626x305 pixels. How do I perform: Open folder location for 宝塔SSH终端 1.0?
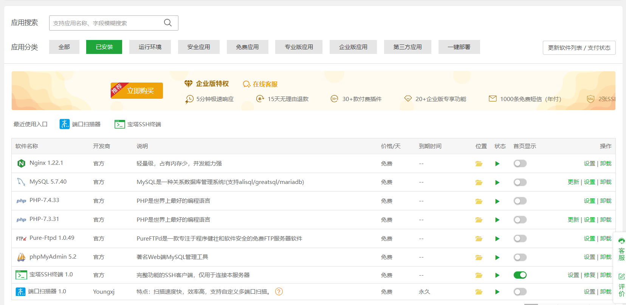(x=479, y=275)
